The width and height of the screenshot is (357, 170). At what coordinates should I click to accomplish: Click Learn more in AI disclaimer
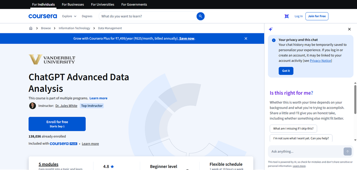point(299,166)
